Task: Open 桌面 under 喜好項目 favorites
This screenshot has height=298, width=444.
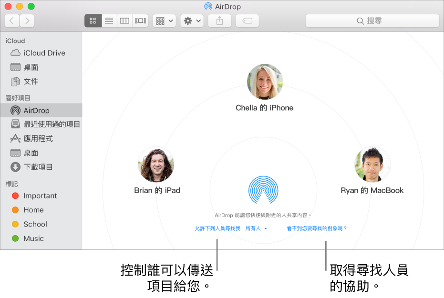Action: tap(41, 153)
